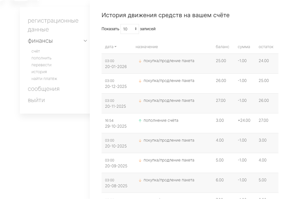Click orange down arrow in 20-01-2026 row

(x=140, y=61)
